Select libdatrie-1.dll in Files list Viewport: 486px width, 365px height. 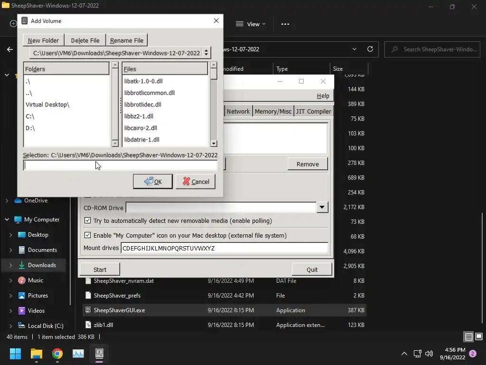[x=141, y=140]
